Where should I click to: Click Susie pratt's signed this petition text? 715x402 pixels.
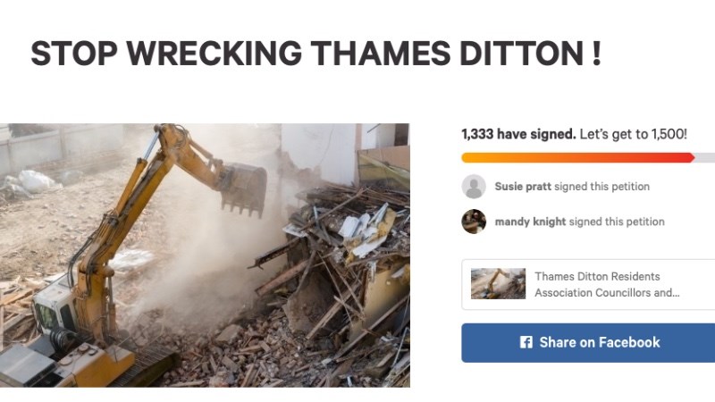(601, 187)
